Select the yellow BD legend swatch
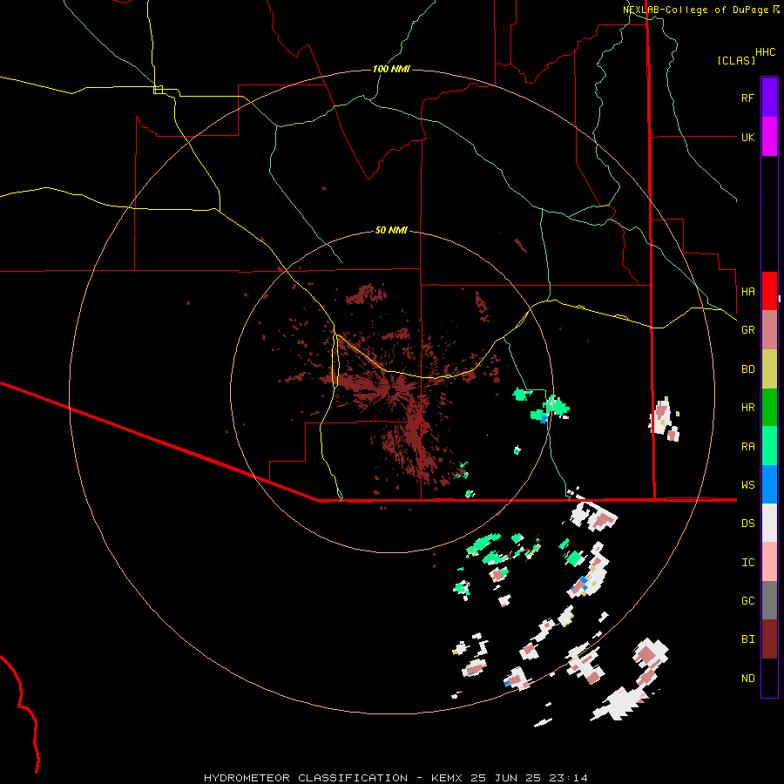This screenshot has width=784, height=784. [769, 369]
